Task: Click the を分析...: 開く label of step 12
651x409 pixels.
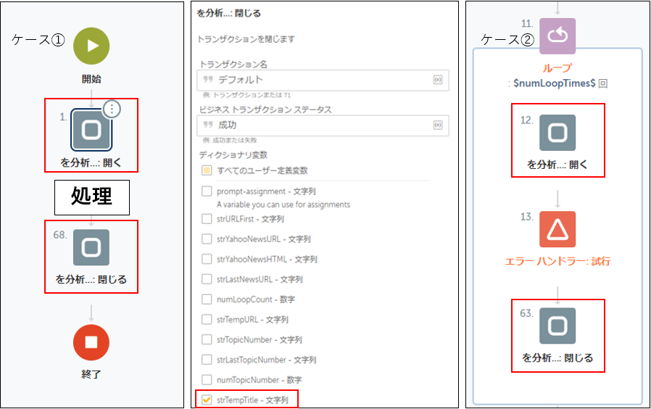Action: [557, 165]
